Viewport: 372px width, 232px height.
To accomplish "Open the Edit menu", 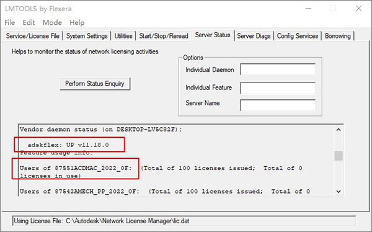I will click(x=29, y=22).
